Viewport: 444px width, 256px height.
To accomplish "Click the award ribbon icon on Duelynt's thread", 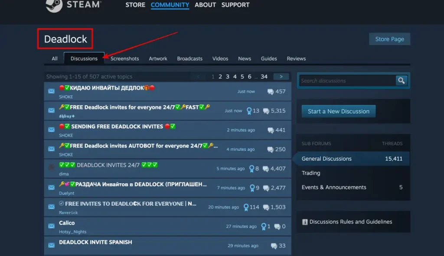I will pos(252,188).
